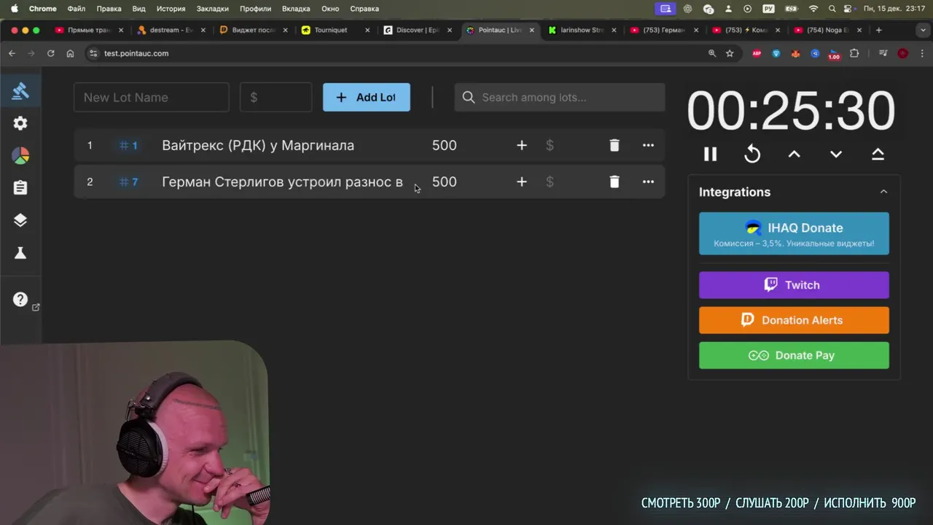The image size is (933, 525).
Task: Focus the Search among lots field
Action: [x=560, y=97]
